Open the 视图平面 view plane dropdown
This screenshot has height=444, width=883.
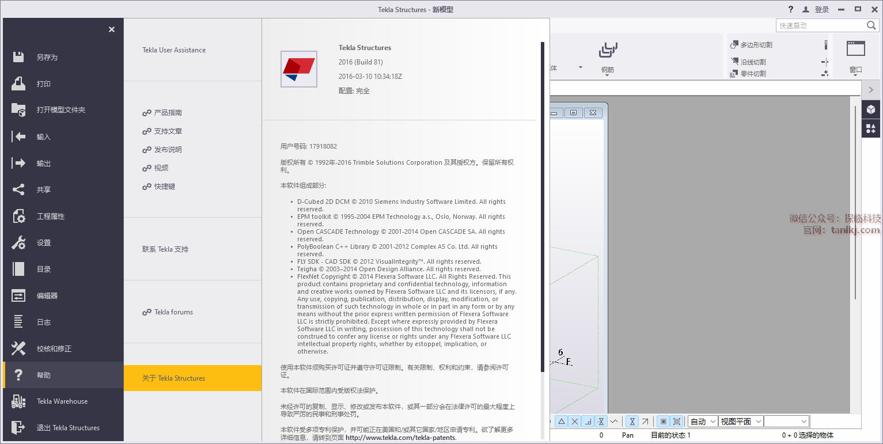pyautogui.click(x=741, y=422)
